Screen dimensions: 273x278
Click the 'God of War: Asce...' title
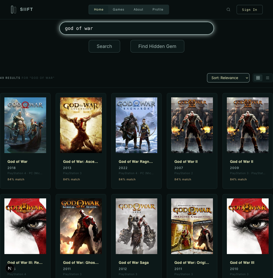[x=80, y=162]
